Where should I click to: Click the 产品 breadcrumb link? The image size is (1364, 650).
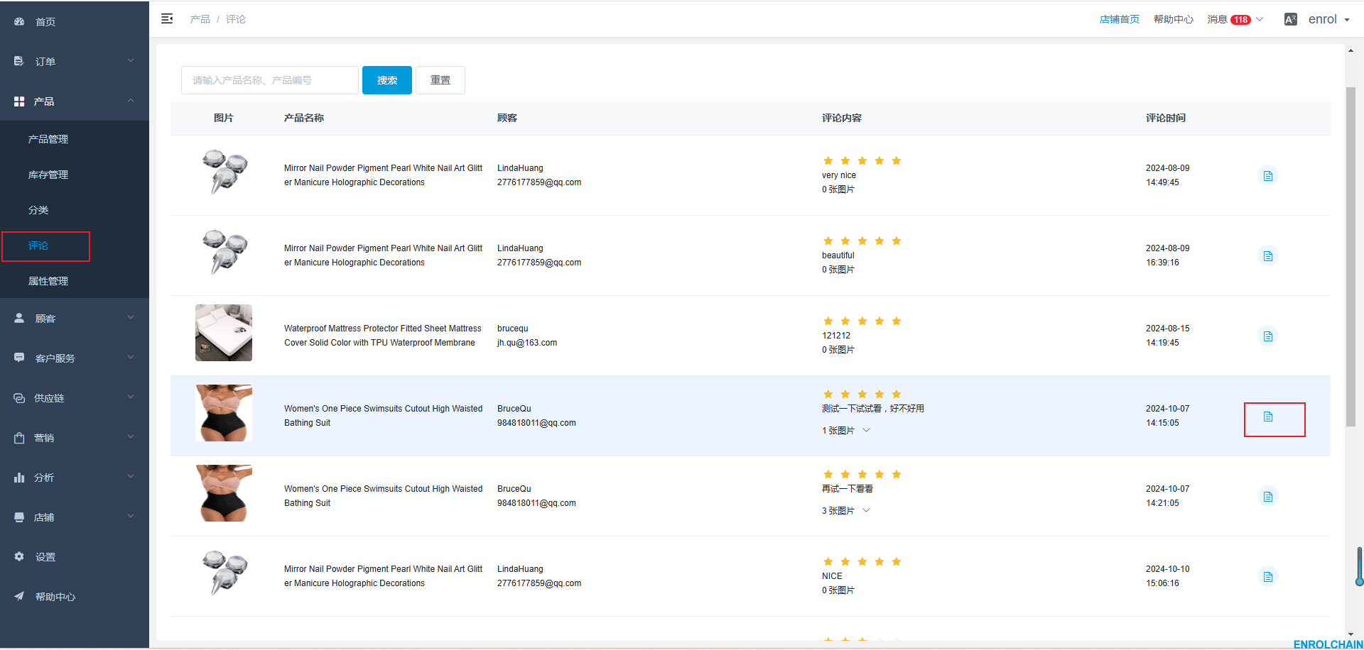(200, 19)
